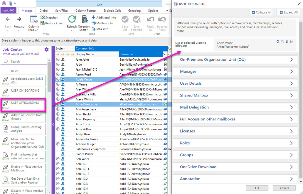
Task: Expand the OneDrive Download section
Action: tap(235, 167)
